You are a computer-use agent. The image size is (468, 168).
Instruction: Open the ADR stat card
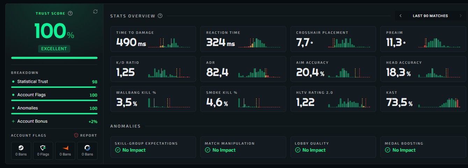pos(243,69)
